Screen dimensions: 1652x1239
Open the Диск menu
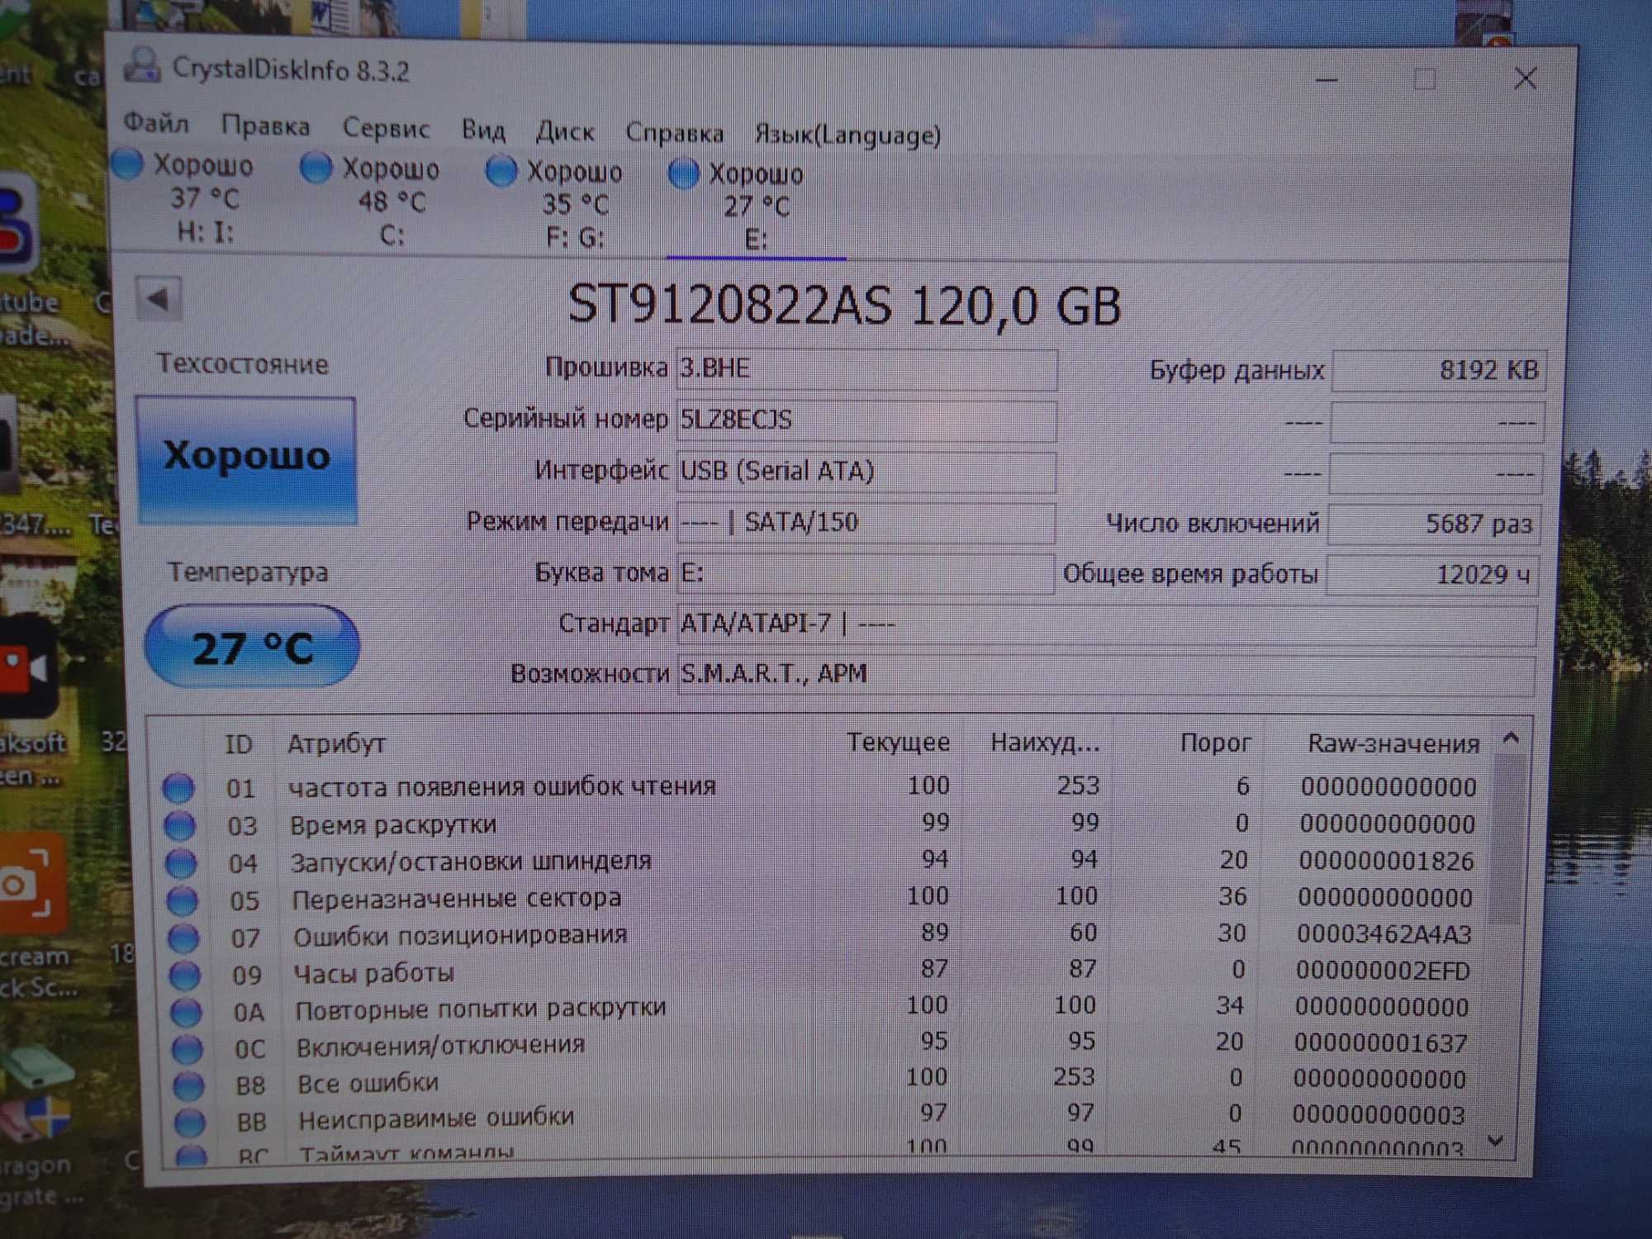click(565, 131)
